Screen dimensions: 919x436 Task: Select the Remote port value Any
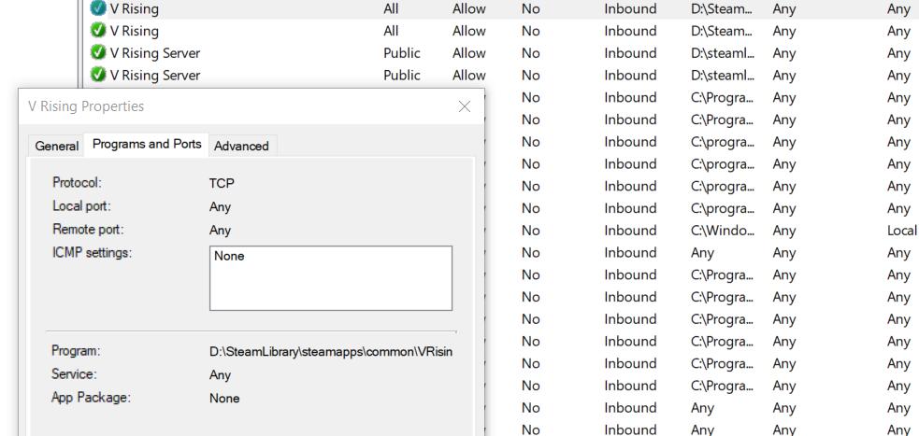point(220,231)
